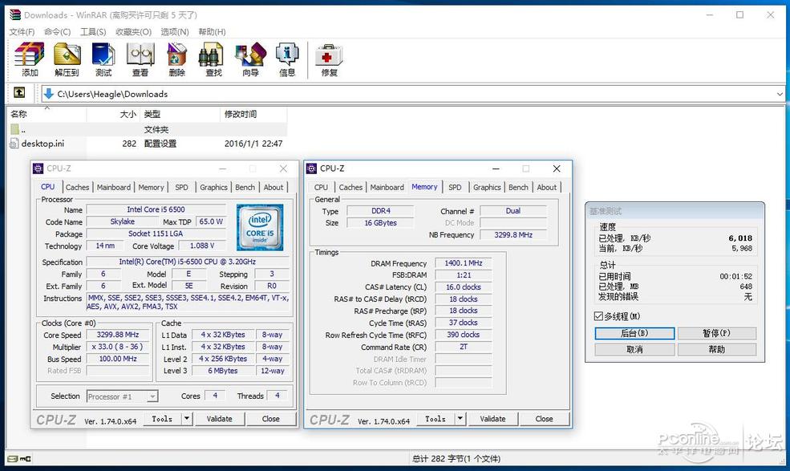This screenshot has height=471, width=790.
Task: Click the Add (添加) toolbar icon
Action: tap(30, 59)
